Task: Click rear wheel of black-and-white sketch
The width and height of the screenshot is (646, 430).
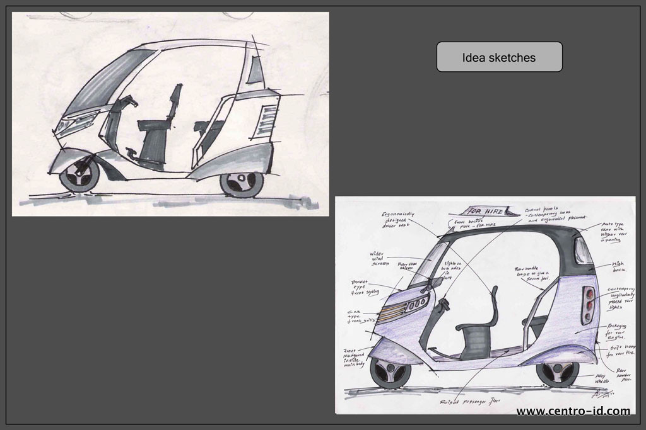Action: pyautogui.click(x=243, y=182)
